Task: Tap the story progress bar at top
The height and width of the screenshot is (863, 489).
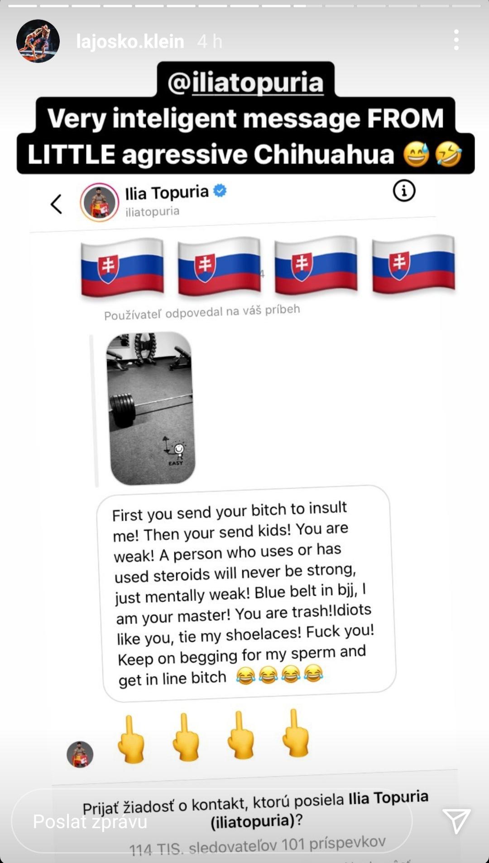Action: pyautogui.click(x=244, y=6)
